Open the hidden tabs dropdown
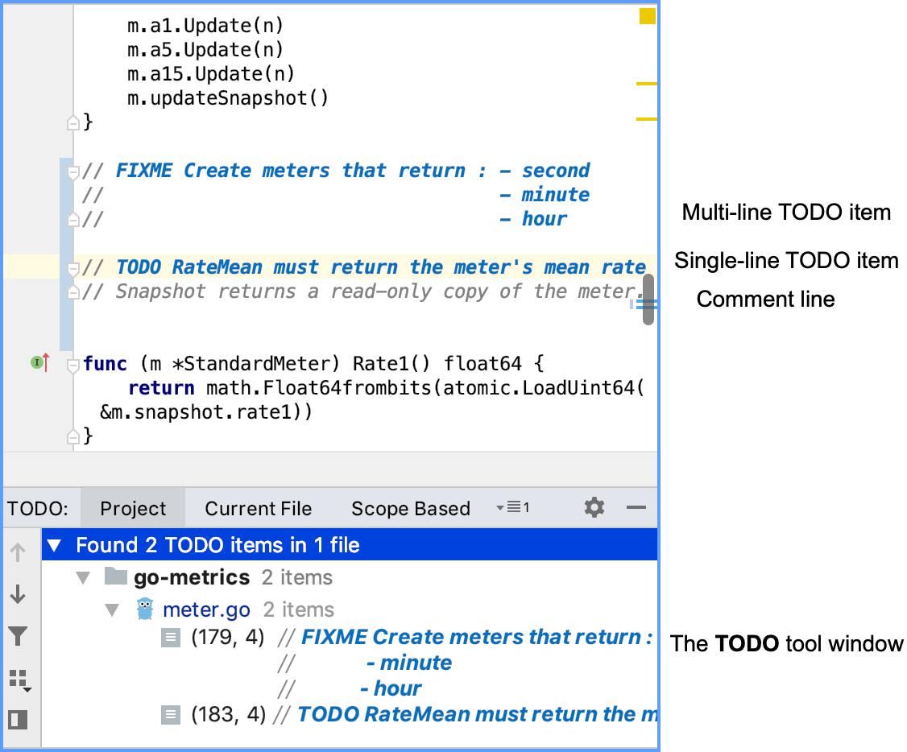Screen dimensions: 907x752 point(512,507)
